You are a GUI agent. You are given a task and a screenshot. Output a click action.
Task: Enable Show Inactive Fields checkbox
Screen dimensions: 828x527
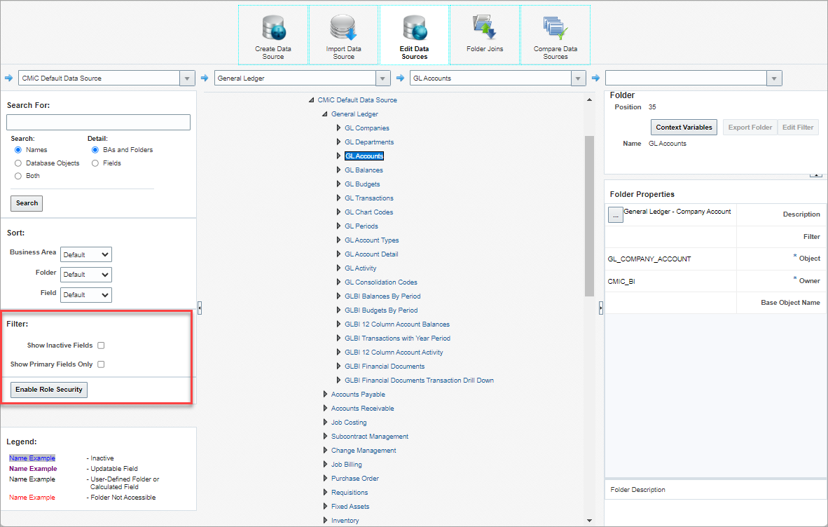pyautogui.click(x=101, y=345)
